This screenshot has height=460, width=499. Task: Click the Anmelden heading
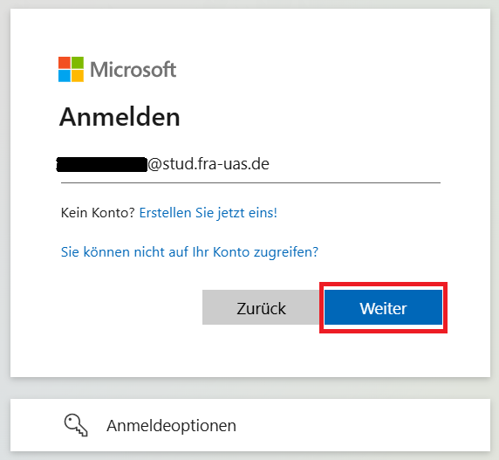[120, 117]
